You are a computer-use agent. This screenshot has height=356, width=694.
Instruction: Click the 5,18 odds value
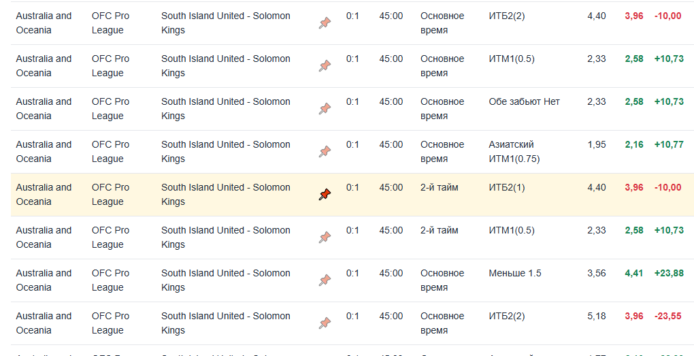596,316
